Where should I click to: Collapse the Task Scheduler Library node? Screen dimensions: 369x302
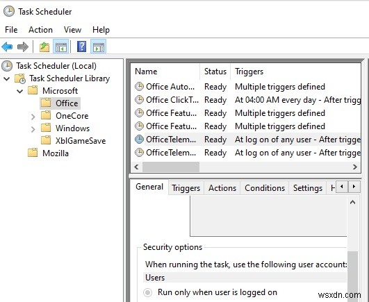[7, 78]
